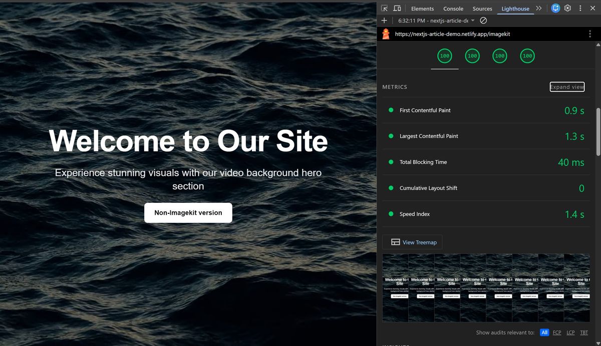Viewport: 601px width, 346px height.
Task: Click the 1.4 s Speed Index value
Action: (574, 214)
